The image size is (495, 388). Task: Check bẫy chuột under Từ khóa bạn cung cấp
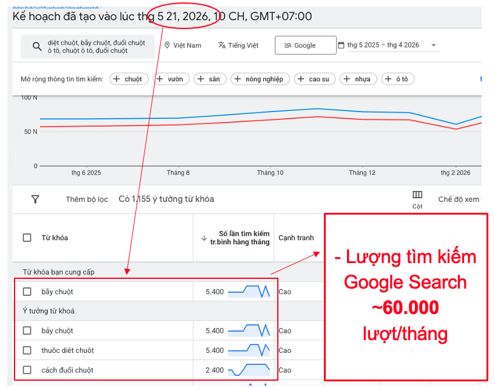(x=27, y=292)
